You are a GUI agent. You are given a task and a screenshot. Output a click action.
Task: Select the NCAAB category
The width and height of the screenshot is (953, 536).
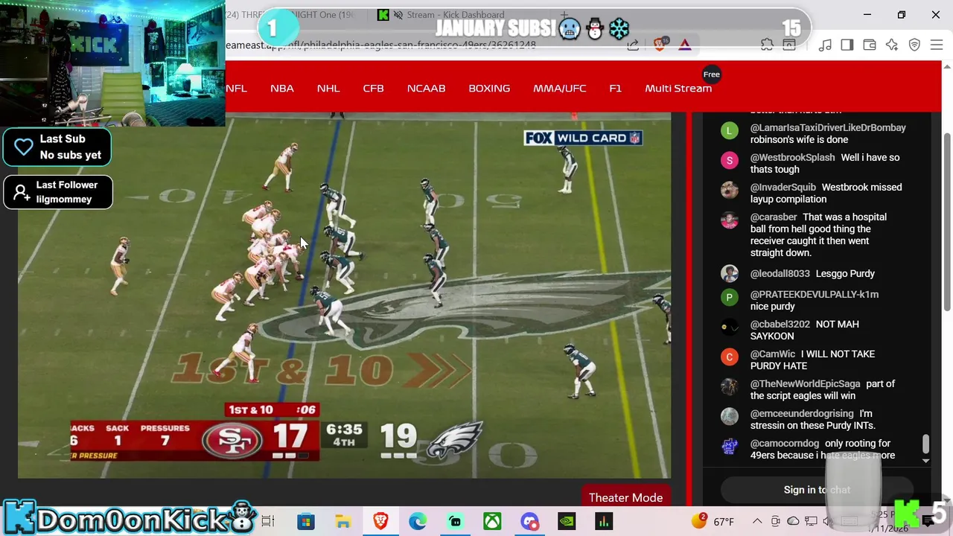(427, 88)
